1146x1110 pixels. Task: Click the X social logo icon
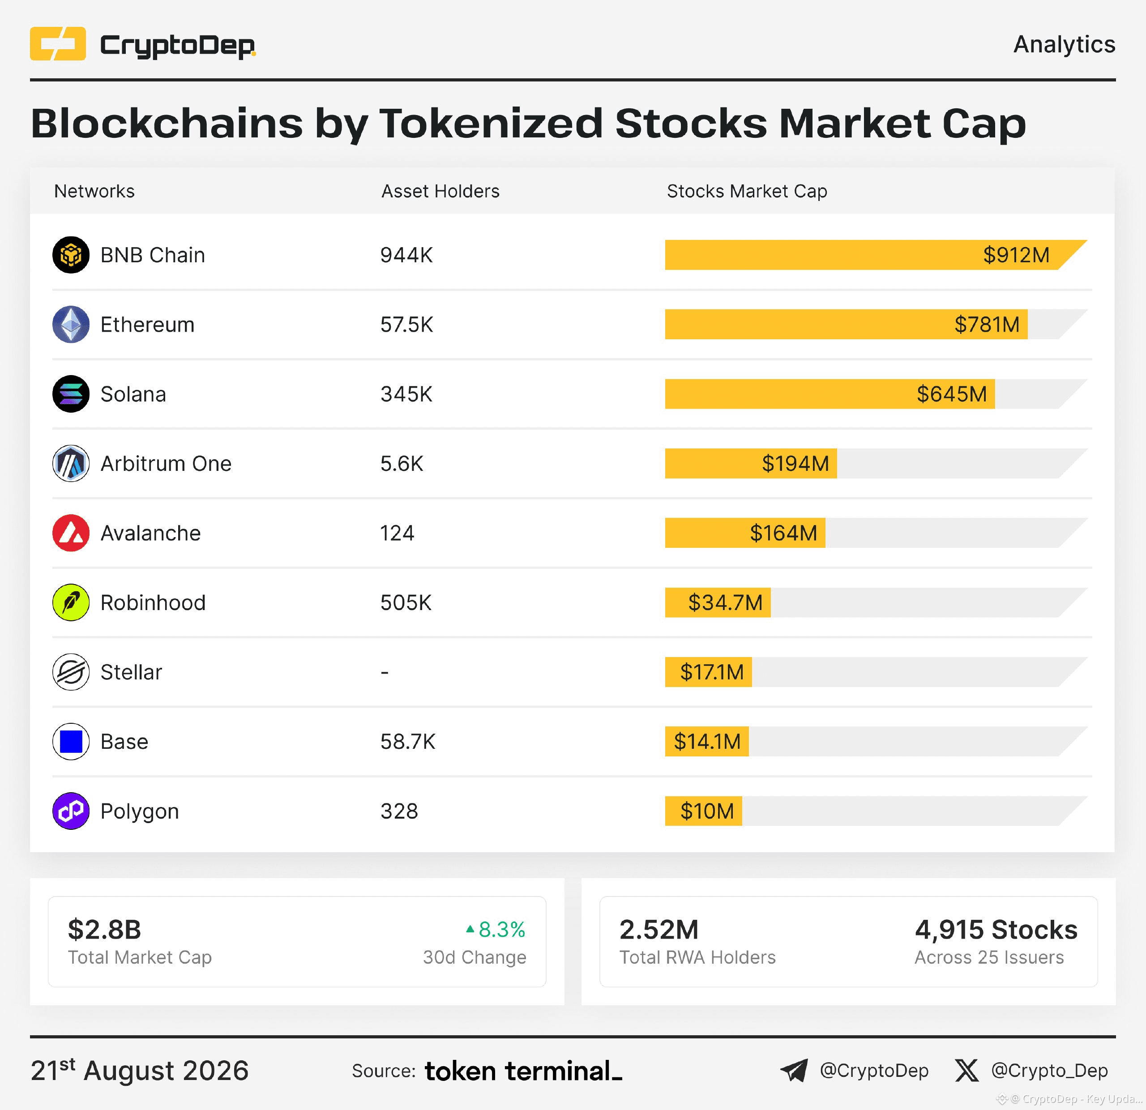pos(966,1070)
